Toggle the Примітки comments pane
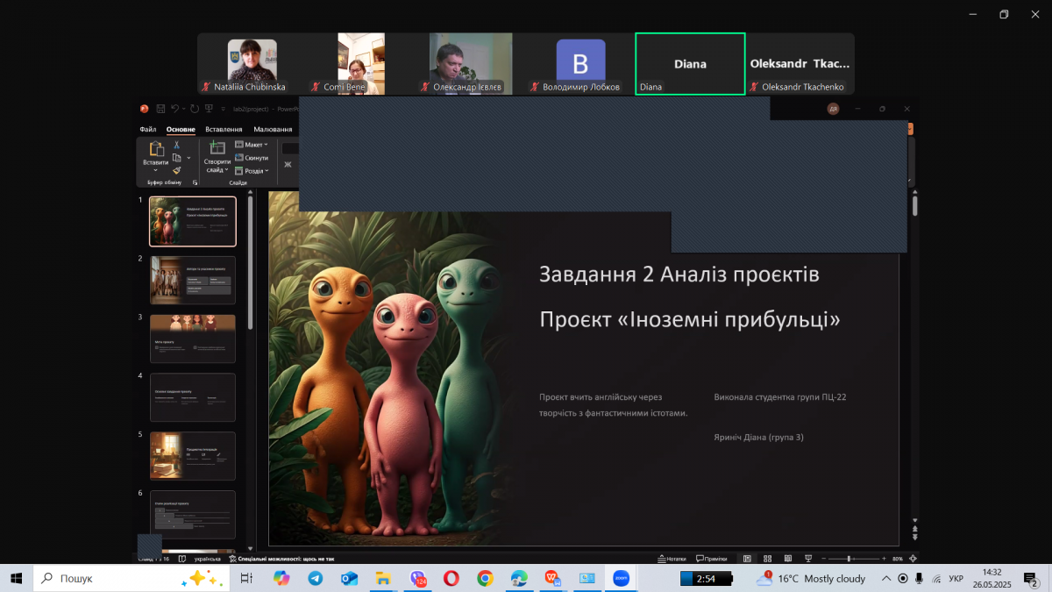Image resolution: width=1052 pixels, height=592 pixels. (712, 559)
